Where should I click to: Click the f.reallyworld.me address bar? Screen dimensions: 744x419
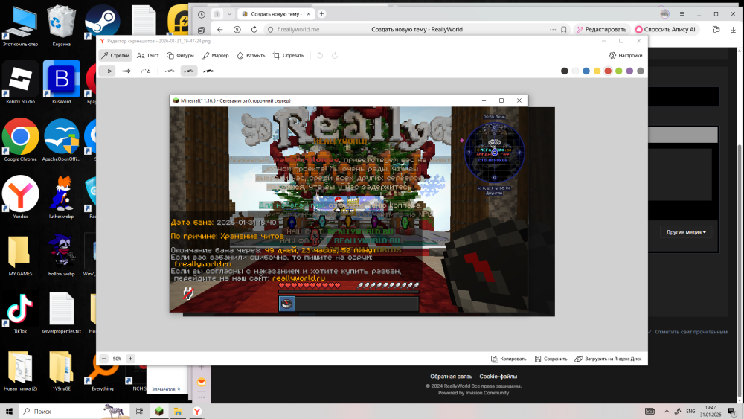coord(298,30)
